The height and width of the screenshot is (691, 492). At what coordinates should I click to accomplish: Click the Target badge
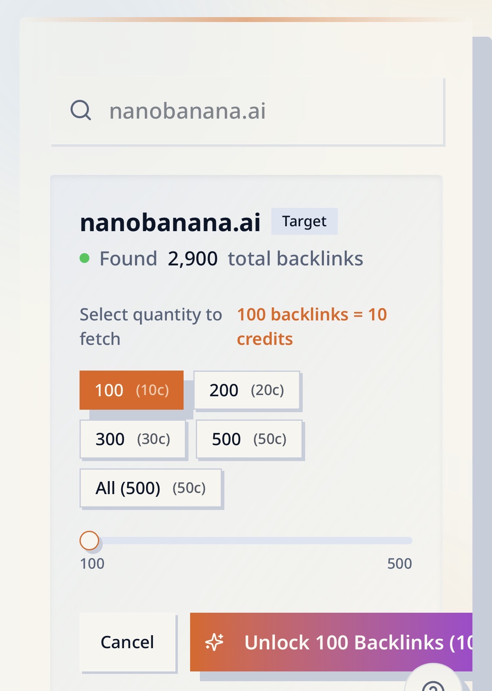coord(304,221)
